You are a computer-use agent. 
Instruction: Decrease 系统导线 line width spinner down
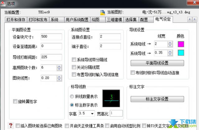[170, 54]
